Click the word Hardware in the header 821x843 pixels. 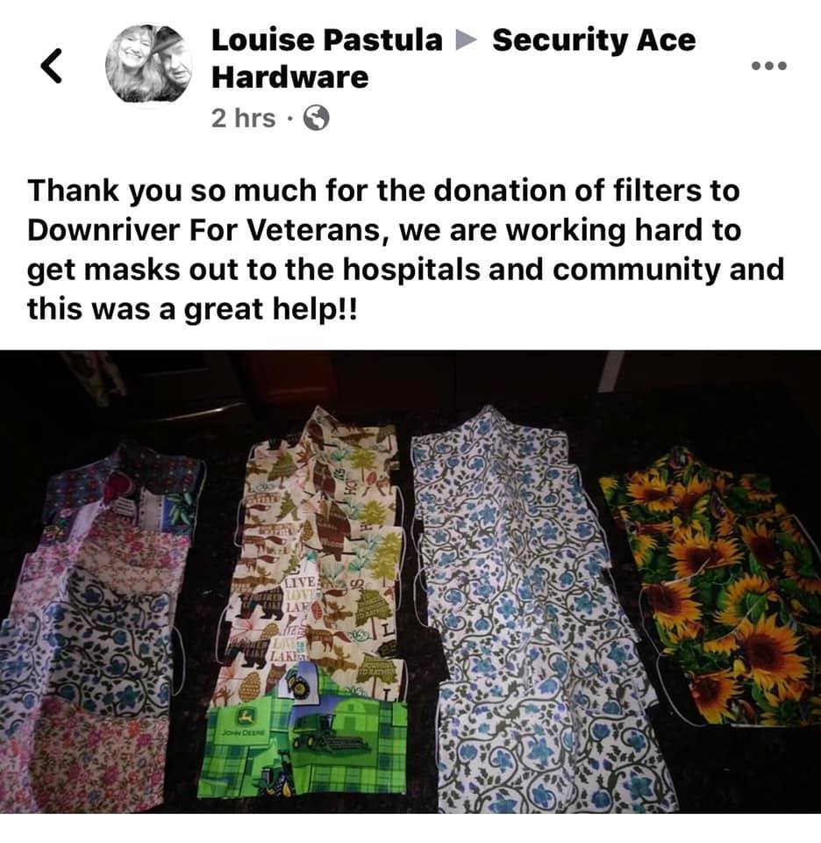coord(290,77)
